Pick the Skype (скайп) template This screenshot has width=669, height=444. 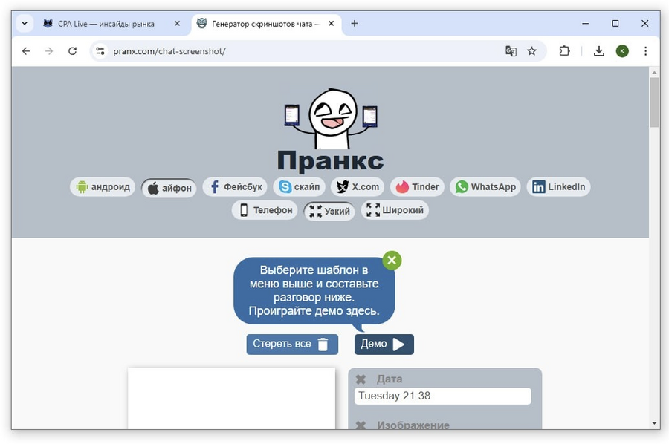click(299, 186)
